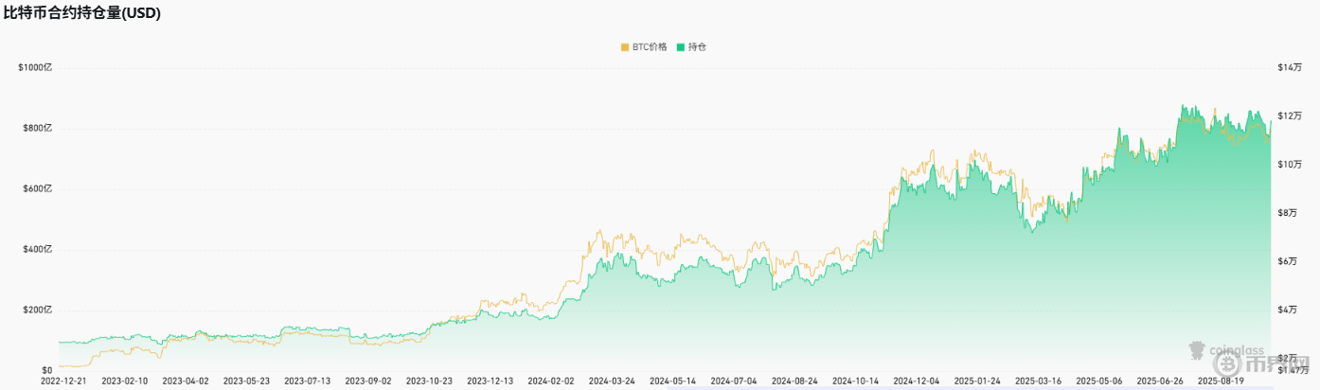Toggle the 持仓 series label in legend
This screenshot has width=1320, height=390.
point(697,46)
